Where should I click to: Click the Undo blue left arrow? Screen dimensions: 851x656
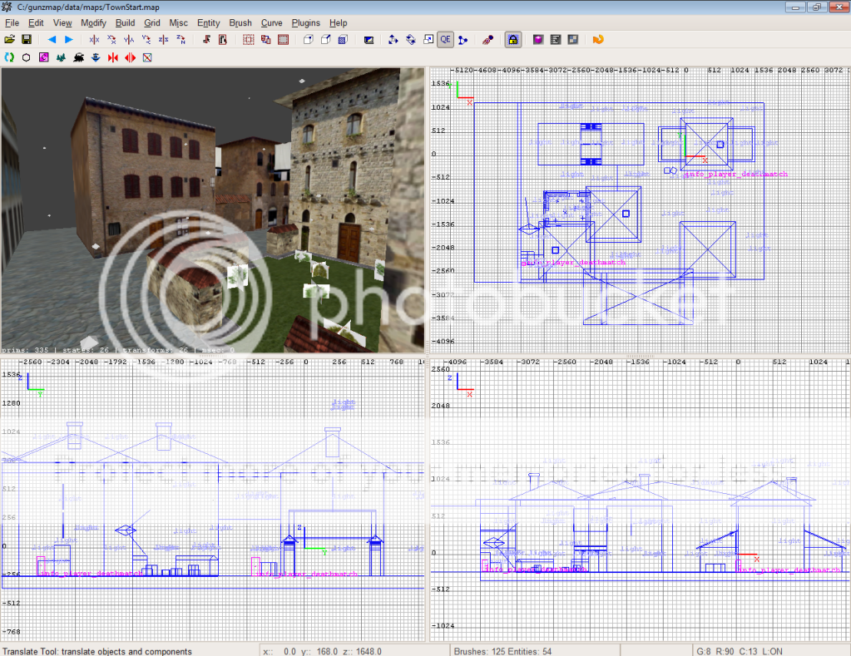[52, 39]
